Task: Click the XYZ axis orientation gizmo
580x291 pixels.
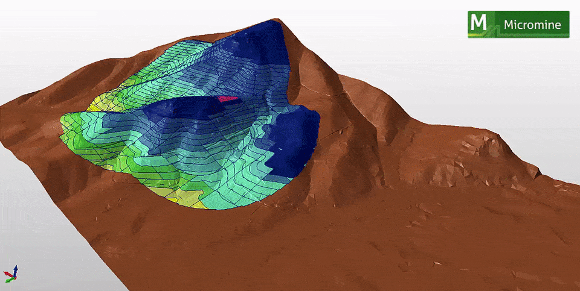Action: coord(11,274)
